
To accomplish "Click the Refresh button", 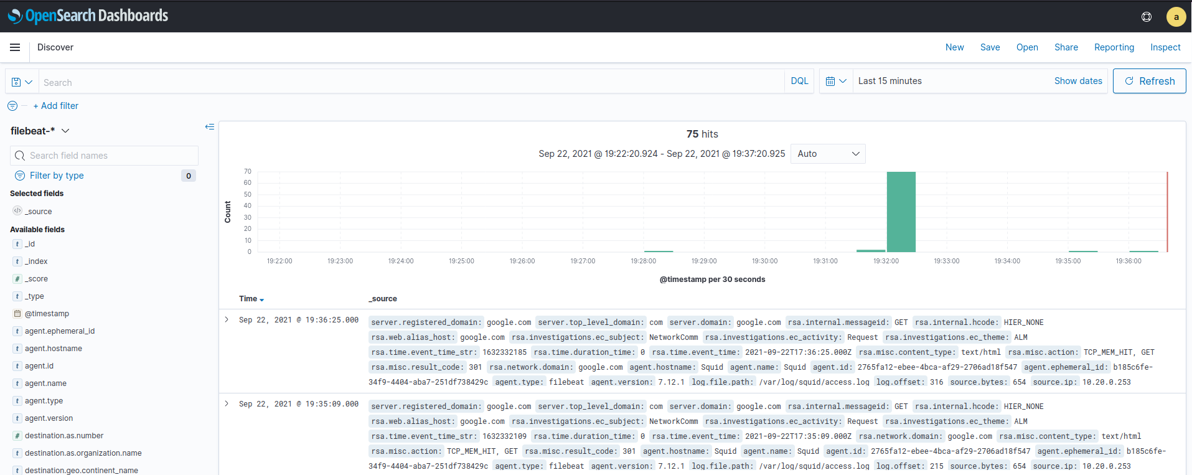I will click(x=1149, y=82).
